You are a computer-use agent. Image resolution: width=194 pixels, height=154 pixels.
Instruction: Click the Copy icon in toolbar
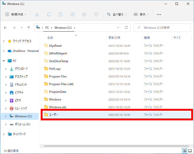(49, 15)
